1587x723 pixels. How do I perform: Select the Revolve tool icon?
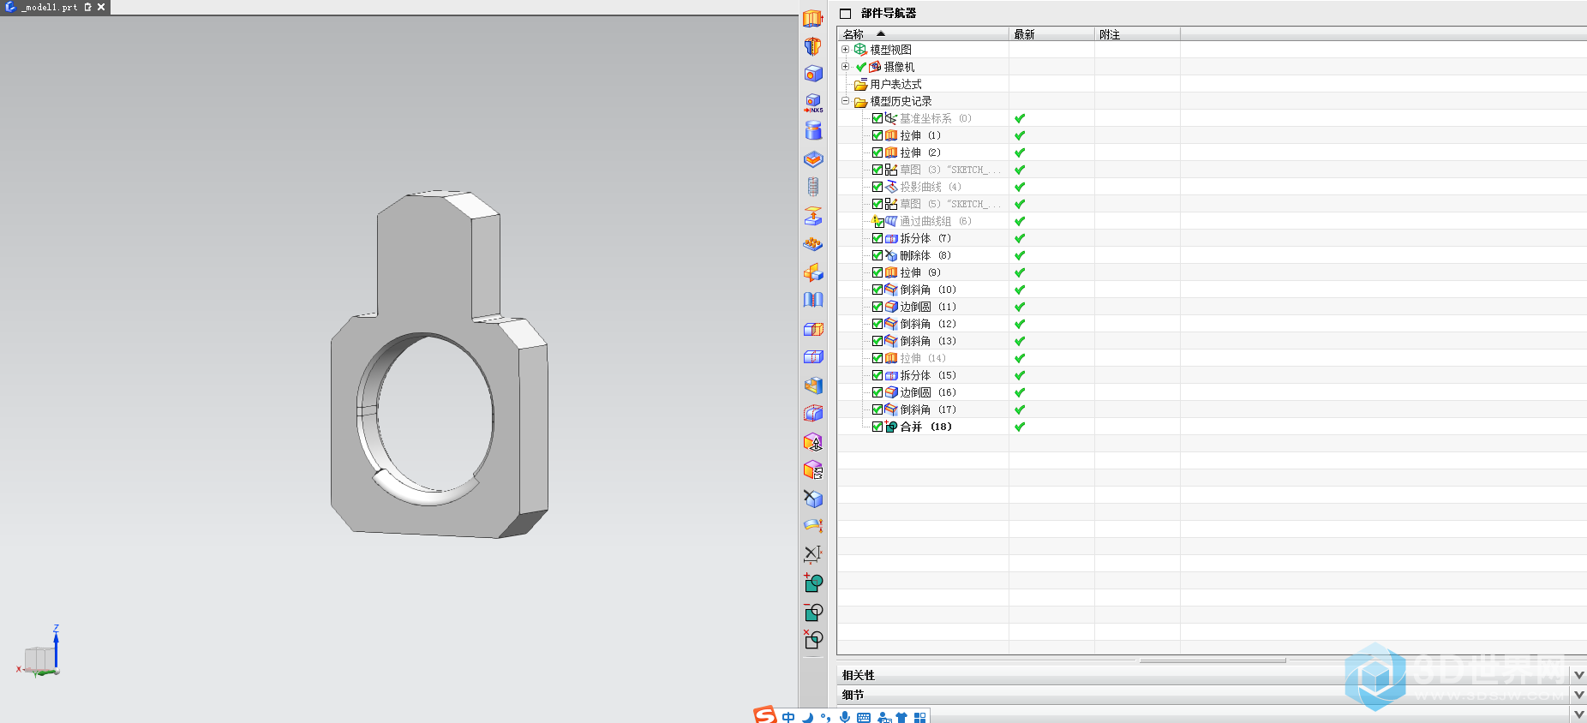click(x=813, y=46)
